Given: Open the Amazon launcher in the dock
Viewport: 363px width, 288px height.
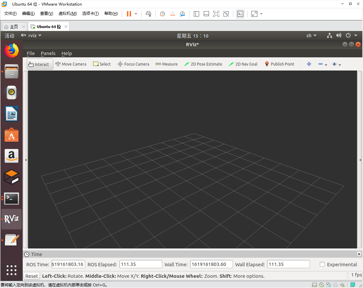Looking at the screenshot, I should [11, 156].
